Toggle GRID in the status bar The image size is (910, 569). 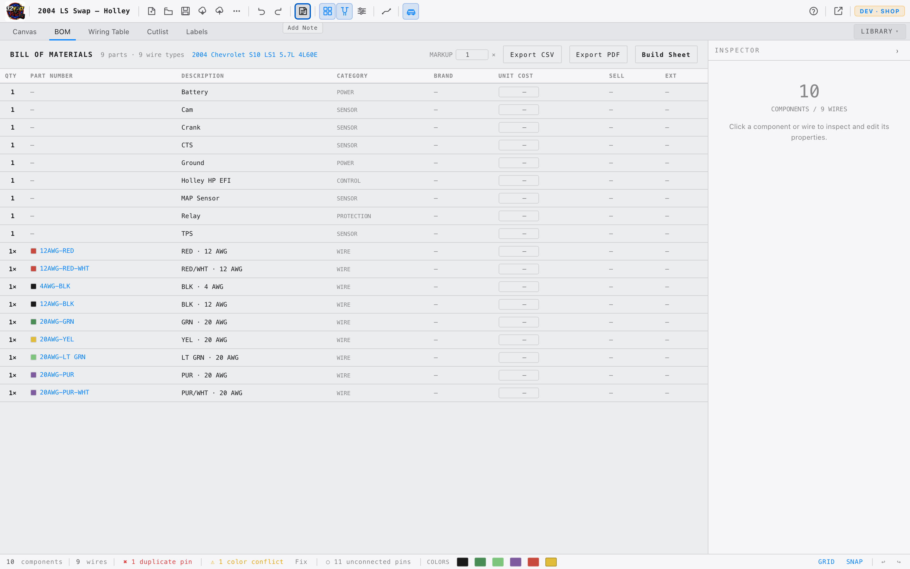coord(826,562)
